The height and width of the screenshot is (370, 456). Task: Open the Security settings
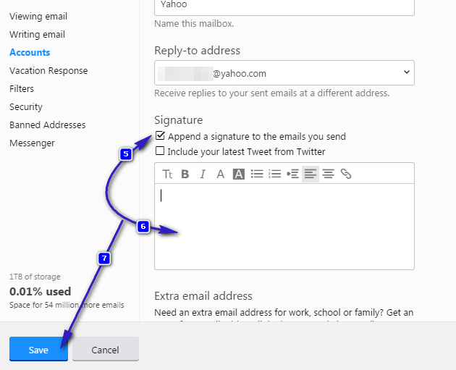26,106
